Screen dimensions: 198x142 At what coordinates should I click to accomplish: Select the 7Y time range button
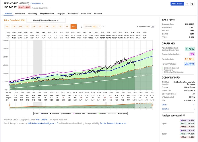(x=47, y=27)
